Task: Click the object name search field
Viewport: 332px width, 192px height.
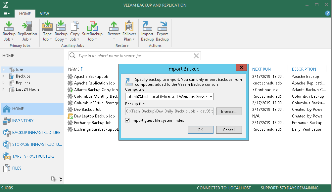Action: tap(134, 56)
